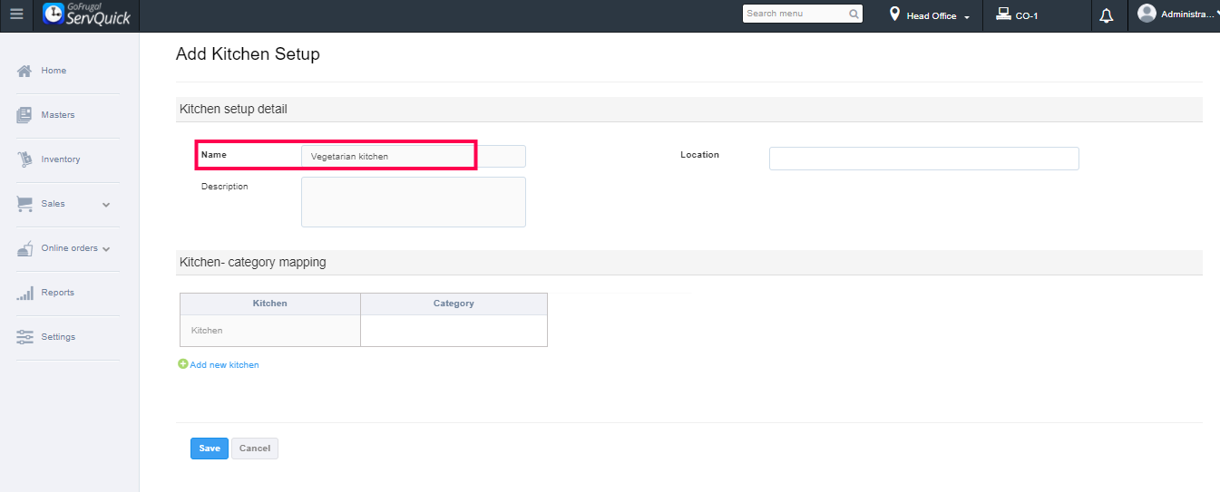Click the Home house icon
This screenshot has width=1220, height=492.
[x=24, y=71]
